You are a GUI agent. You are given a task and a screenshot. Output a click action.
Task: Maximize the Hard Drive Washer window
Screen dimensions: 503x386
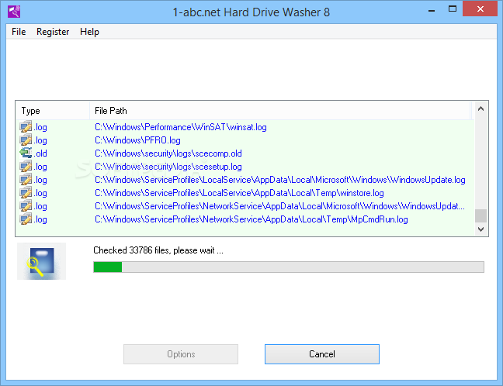coord(453,9)
